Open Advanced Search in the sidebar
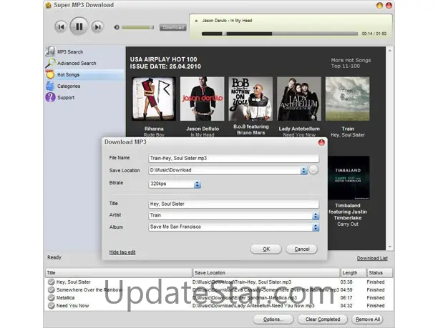Viewport: 438px width, 328px height. pos(76,63)
